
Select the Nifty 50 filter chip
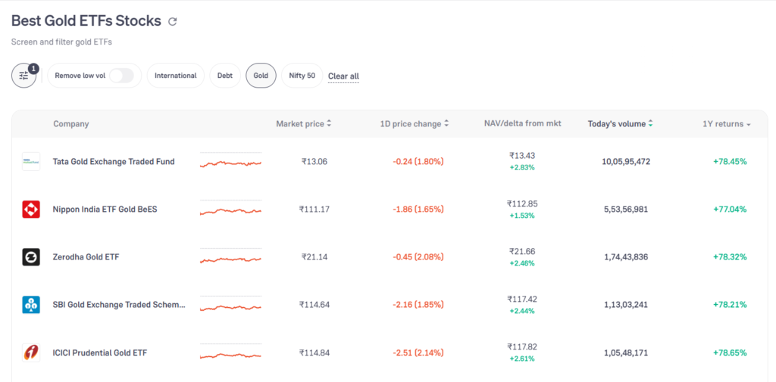(302, 76)
